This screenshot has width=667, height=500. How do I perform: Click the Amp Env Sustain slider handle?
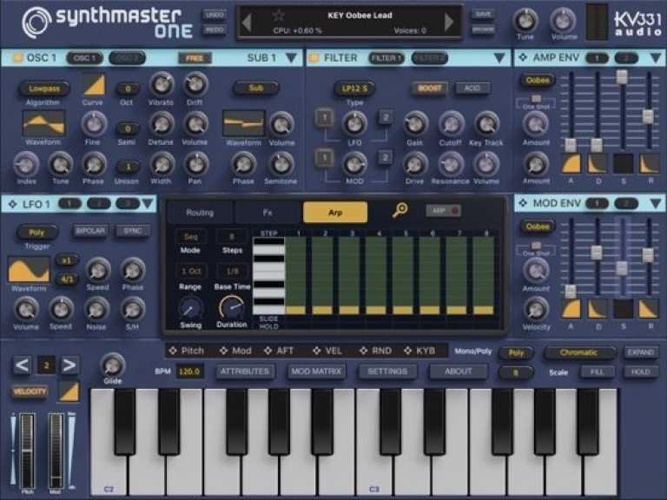tap(623, 77)
